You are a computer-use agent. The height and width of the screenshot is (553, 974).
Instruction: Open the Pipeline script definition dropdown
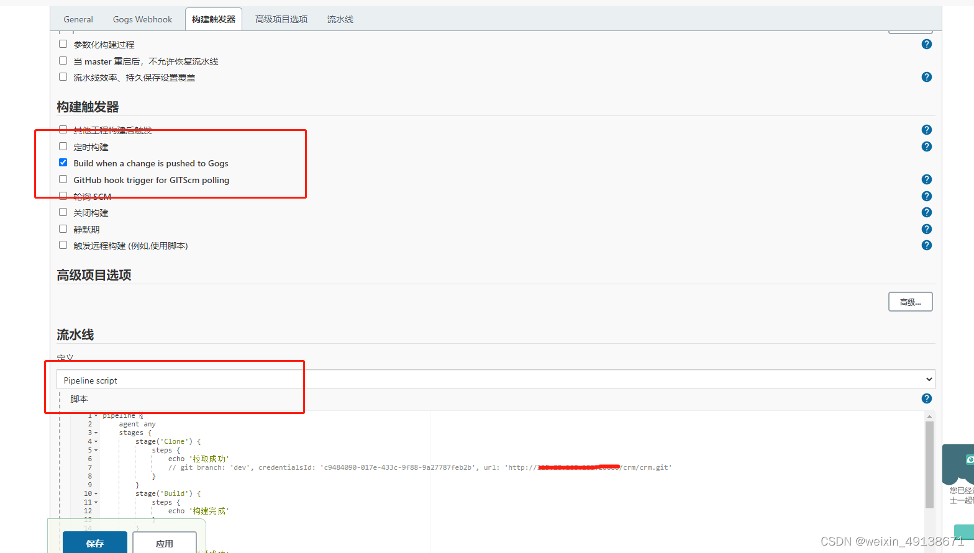click(x=496, y=380)
